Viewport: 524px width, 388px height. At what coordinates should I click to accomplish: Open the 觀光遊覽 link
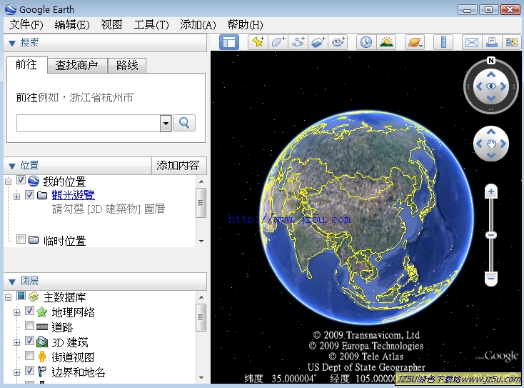(x=74, y=195)
